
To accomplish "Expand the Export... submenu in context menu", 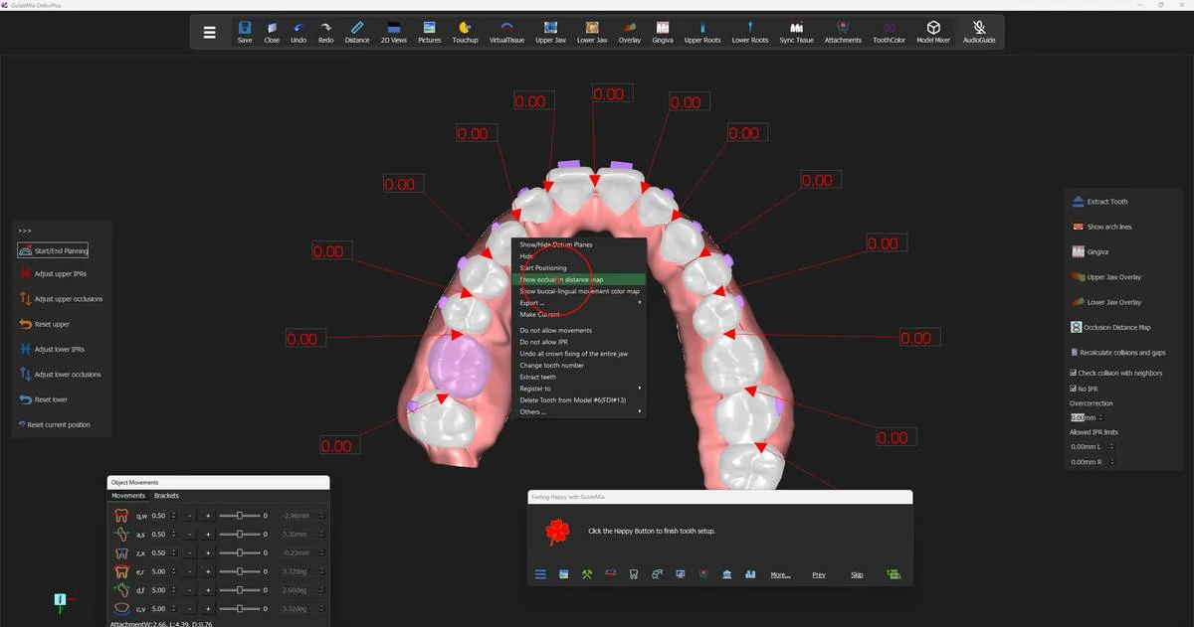I will click(x=579, y=303).
